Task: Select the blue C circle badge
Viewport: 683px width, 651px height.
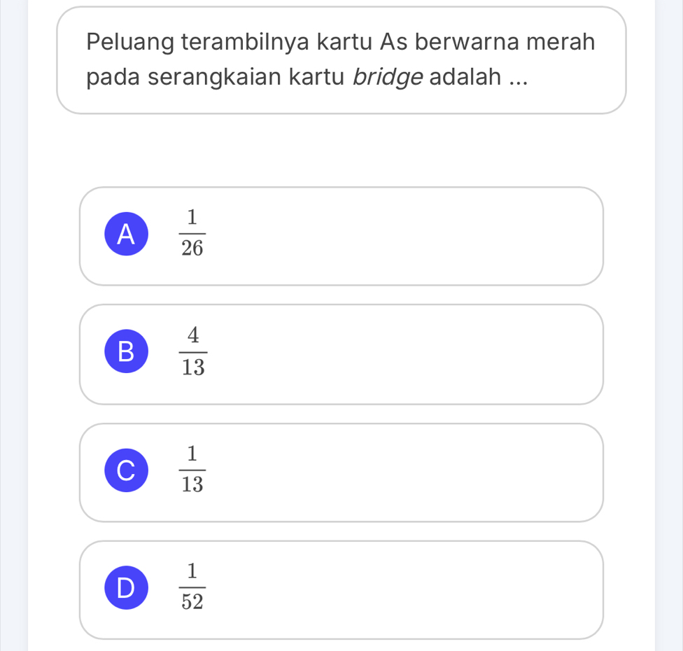Action: pos(127,470)
